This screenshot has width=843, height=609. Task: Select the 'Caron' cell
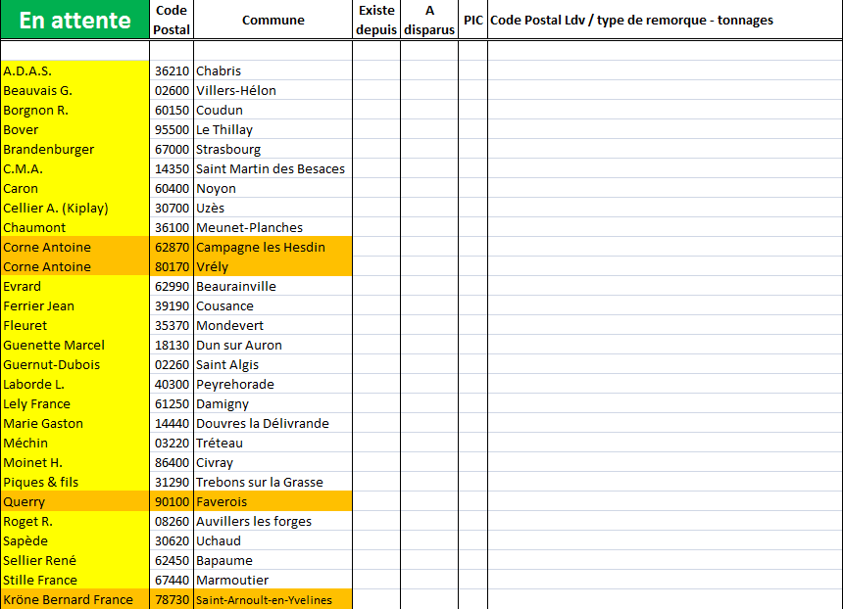click(x=74, y=189)
